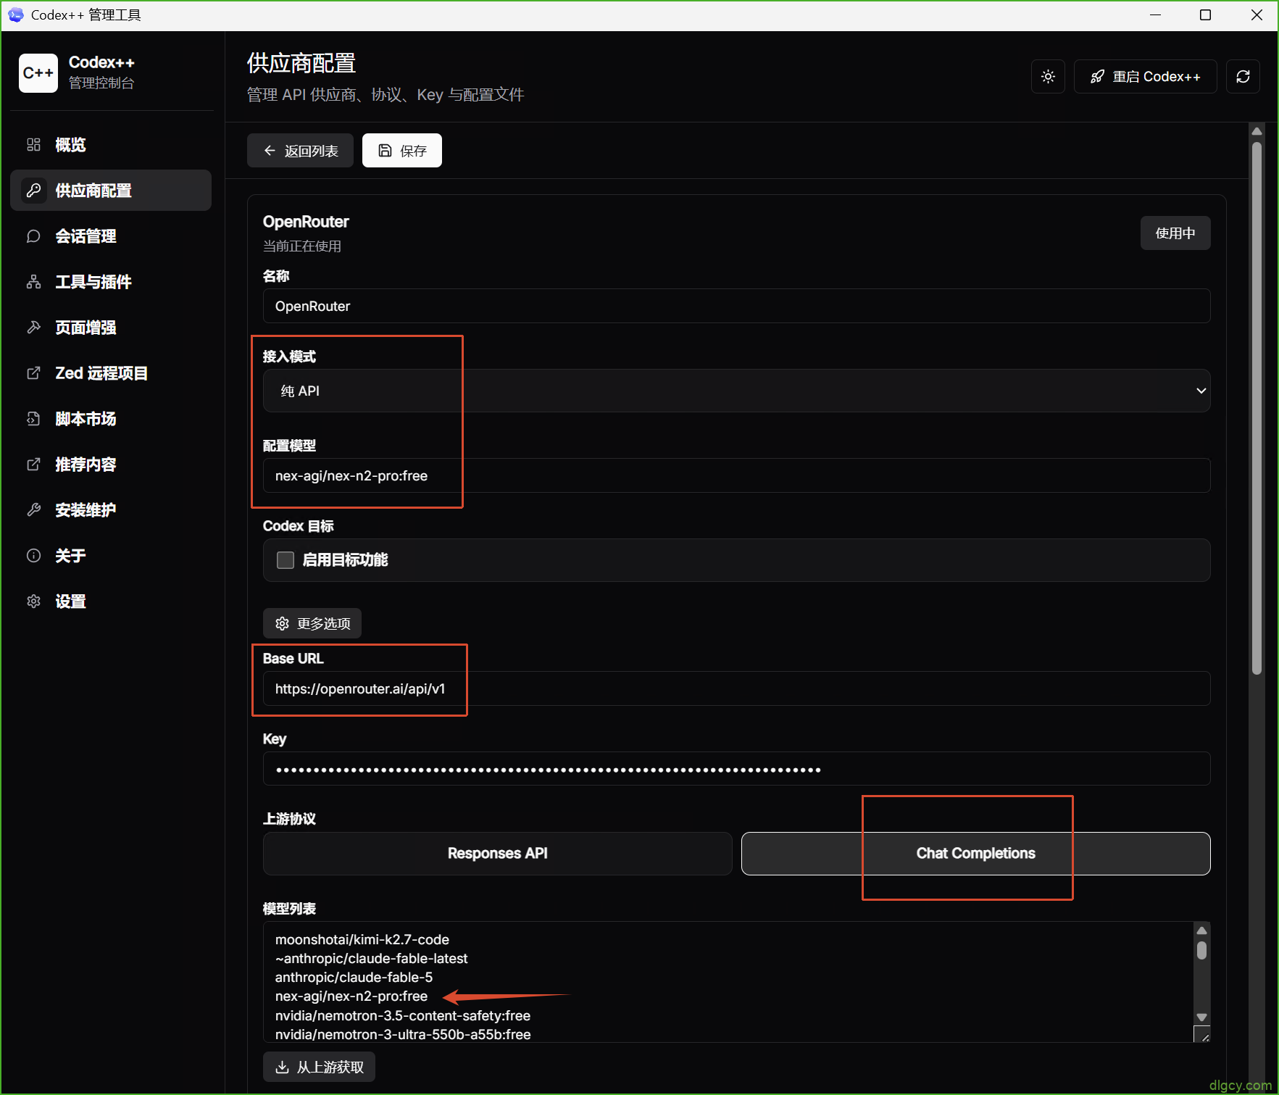Open the 概览 sidebar page
Viewport: 1279px width, 1095px height.
(111, 145)
